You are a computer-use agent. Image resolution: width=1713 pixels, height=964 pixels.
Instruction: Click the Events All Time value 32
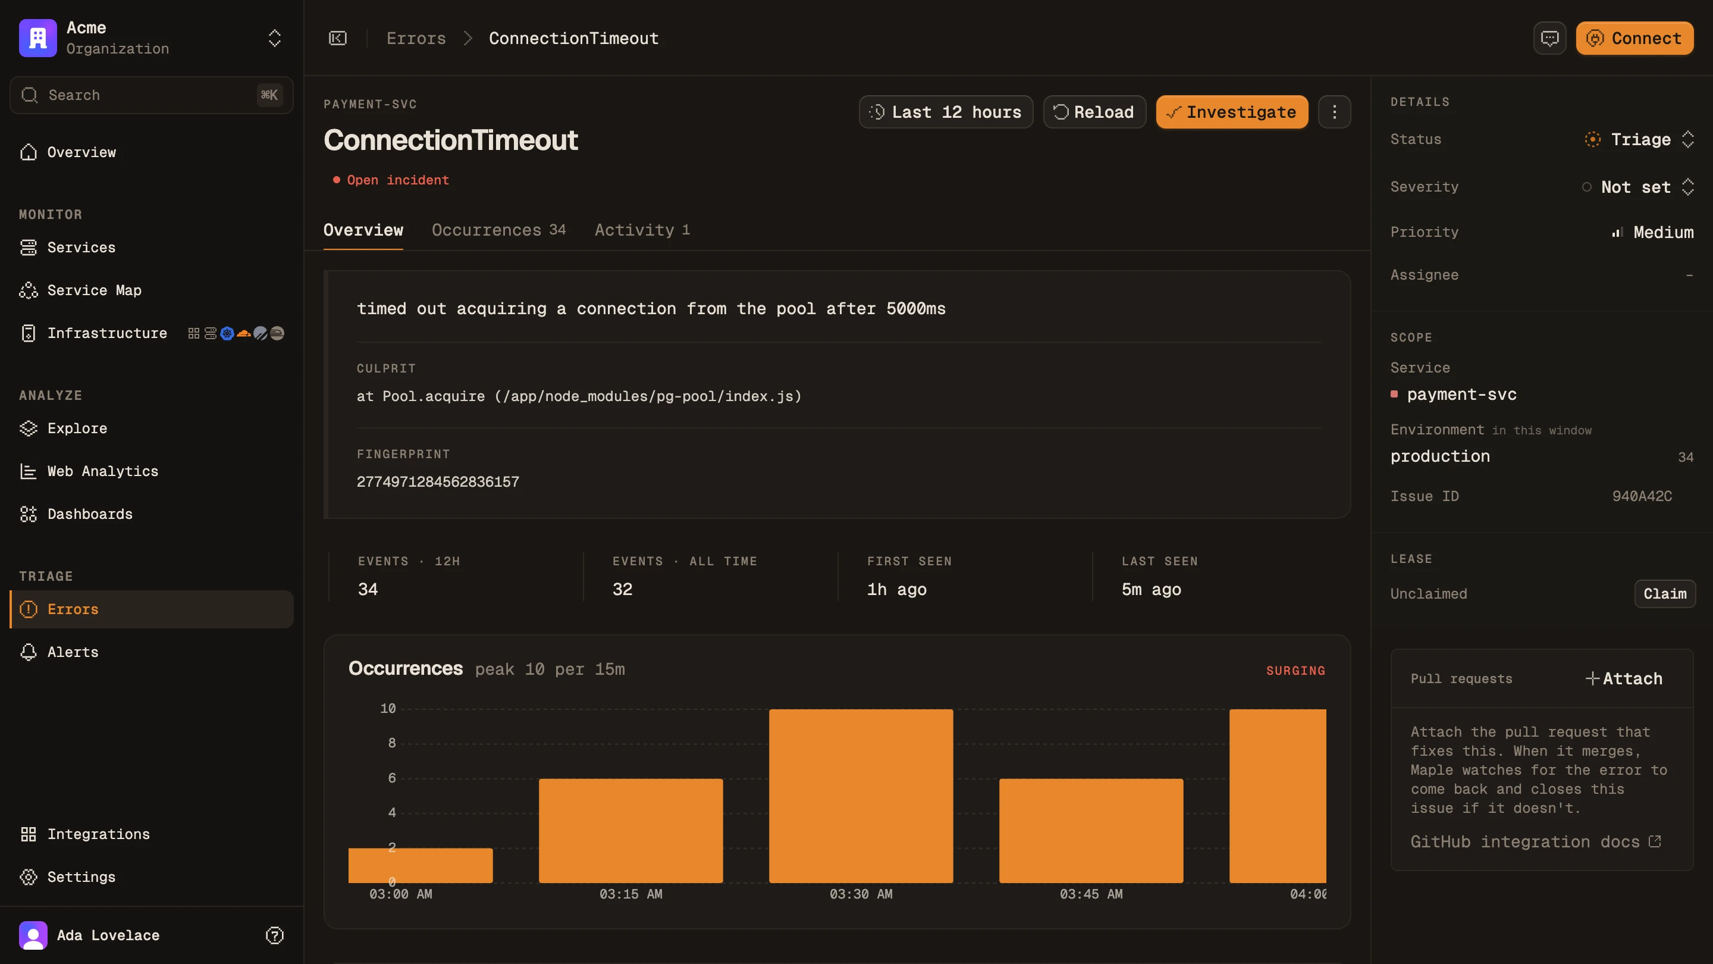click(622, 590)
